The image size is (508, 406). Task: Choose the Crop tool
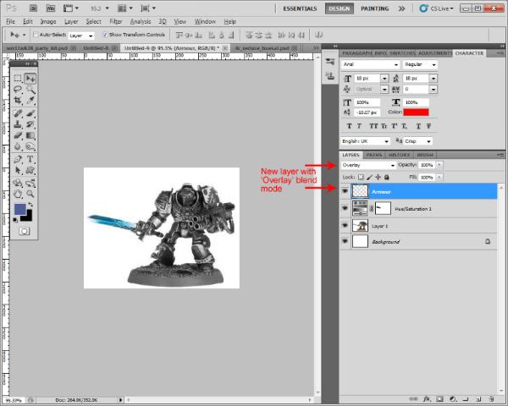coord(18,101)
